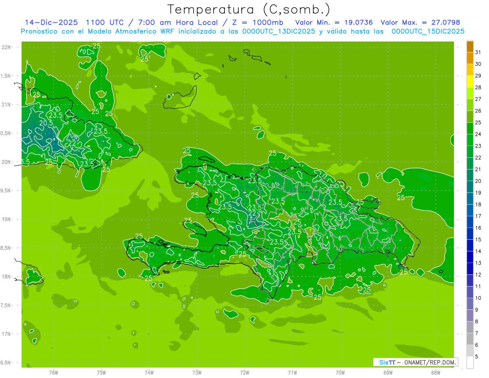Click the chart title 'Temperatura (C,somb.)'
Screen dimensions: 489x378
[x=249, y=9]
